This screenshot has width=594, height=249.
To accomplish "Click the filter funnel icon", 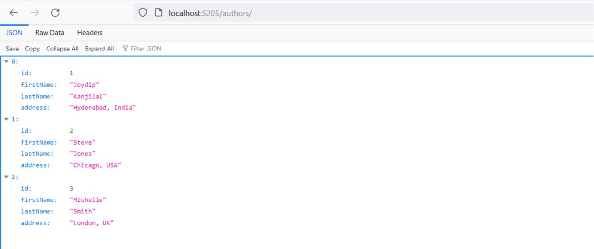I will click(x=125, y=49).
